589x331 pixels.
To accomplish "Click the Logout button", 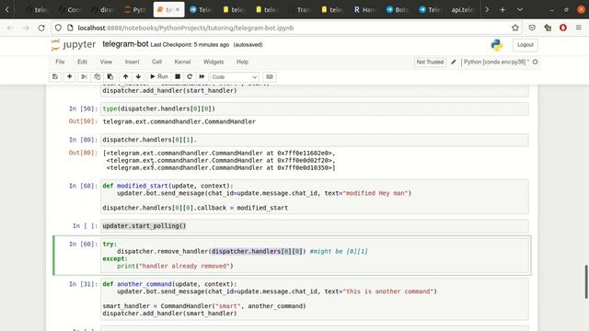I will coord(525,45).
